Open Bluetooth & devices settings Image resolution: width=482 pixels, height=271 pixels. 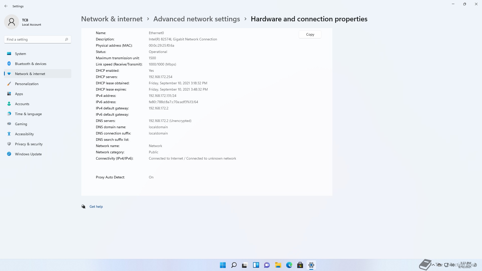[30, 64]
